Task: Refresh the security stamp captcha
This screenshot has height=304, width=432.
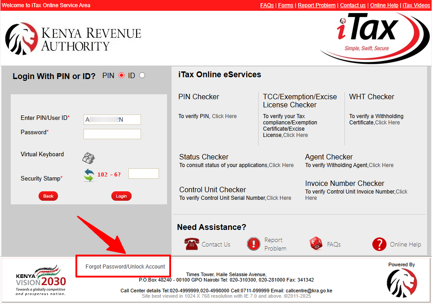Action: (89, 175)
